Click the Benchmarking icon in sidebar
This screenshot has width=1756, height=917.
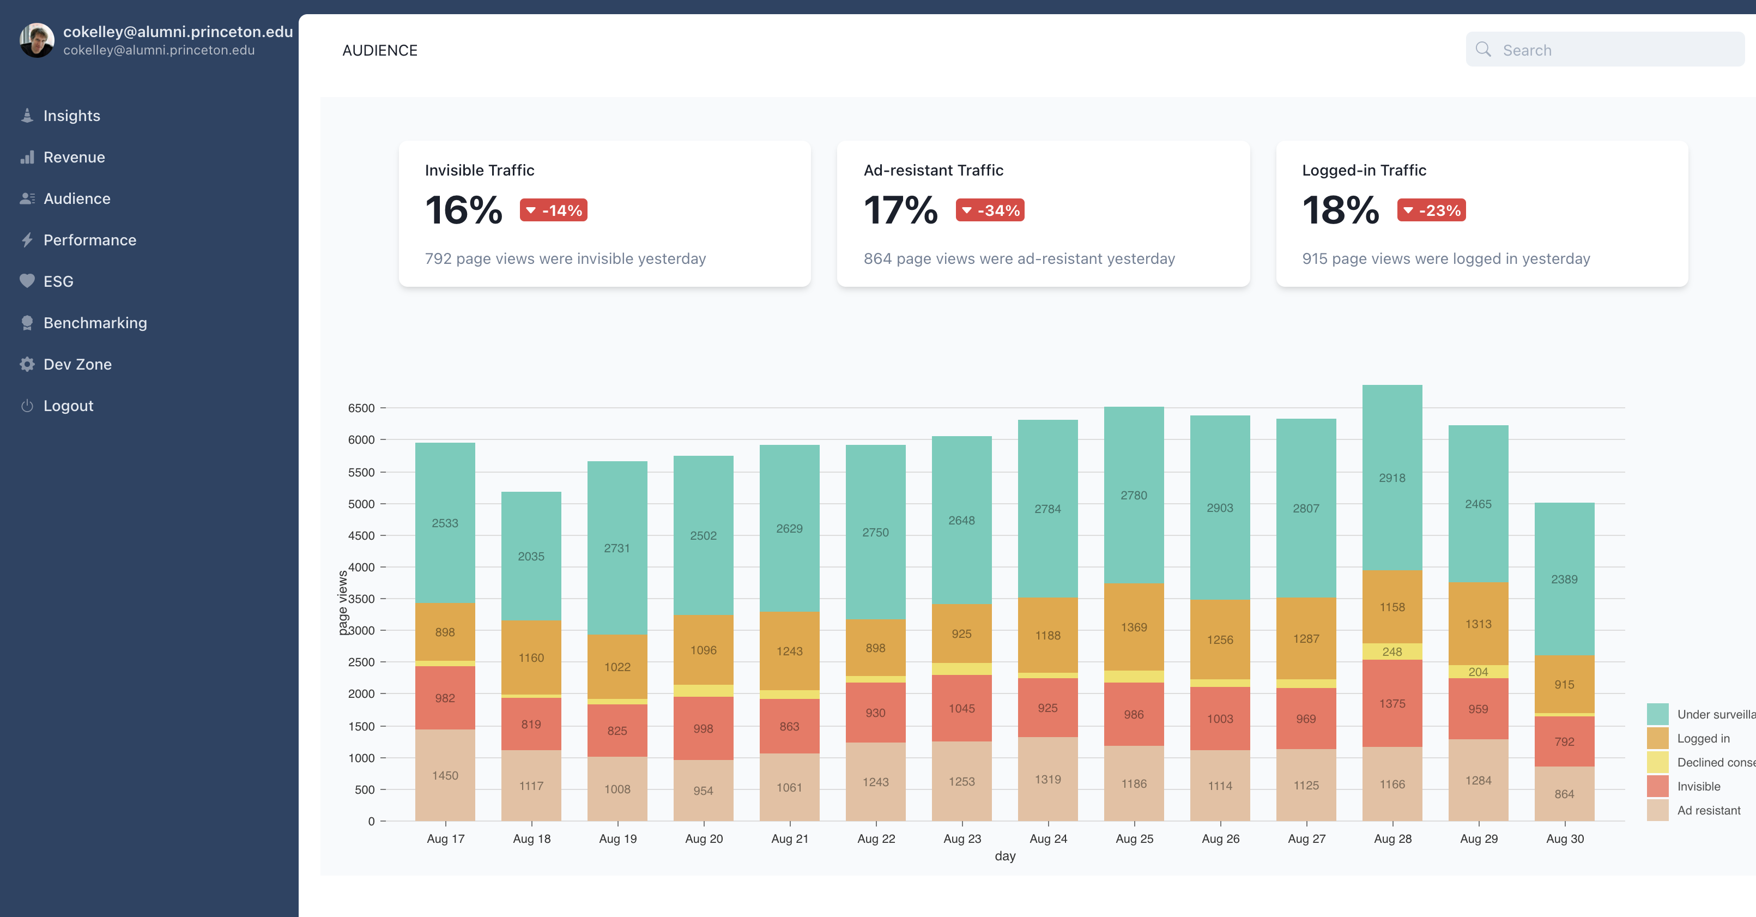(27, 323)
